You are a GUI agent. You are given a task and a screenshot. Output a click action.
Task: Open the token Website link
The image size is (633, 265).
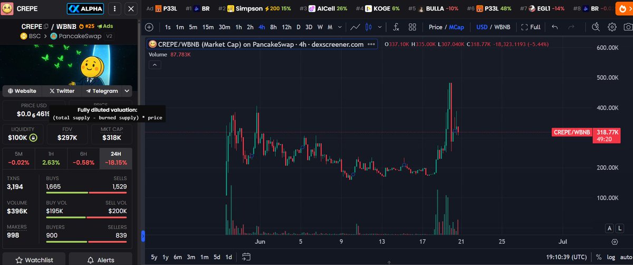[22, 91]
